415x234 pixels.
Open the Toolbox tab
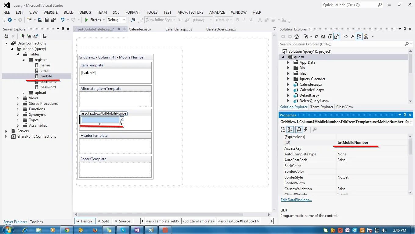click(37, 222)
